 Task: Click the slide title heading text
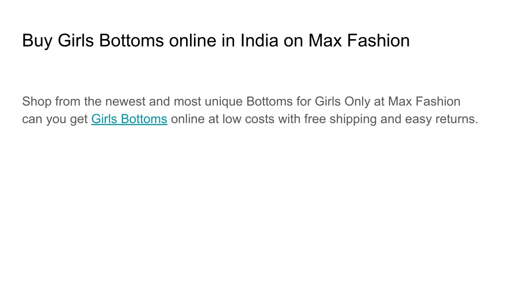pos(216,41)
